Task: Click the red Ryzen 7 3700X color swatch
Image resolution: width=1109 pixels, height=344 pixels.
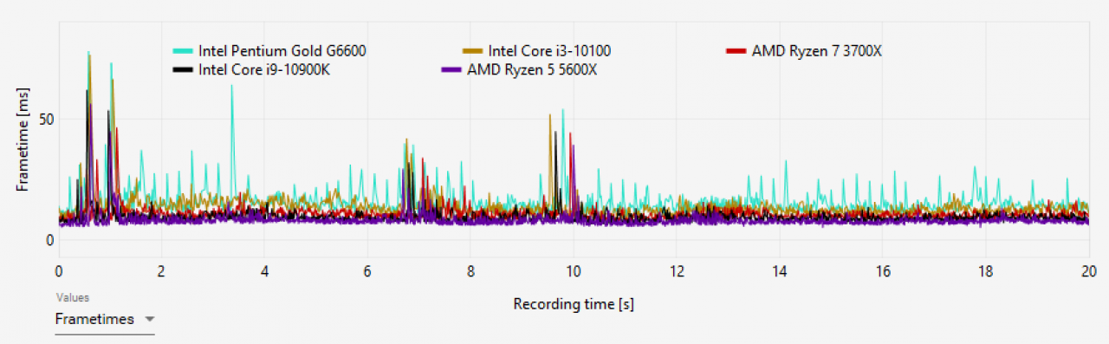Action: (x=735, y=50)
